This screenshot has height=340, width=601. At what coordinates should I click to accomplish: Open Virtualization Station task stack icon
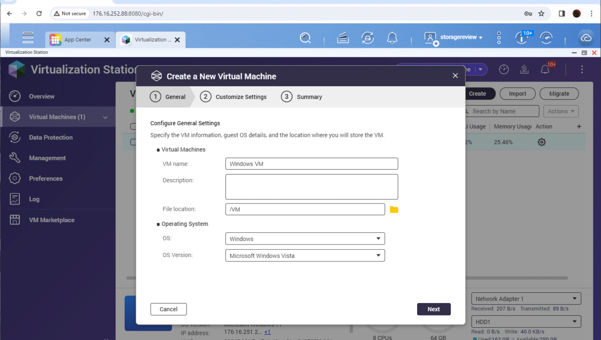[524, 69]
